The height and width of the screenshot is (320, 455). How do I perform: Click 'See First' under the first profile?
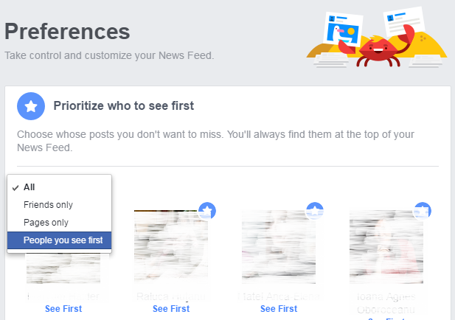coord(63,309)
